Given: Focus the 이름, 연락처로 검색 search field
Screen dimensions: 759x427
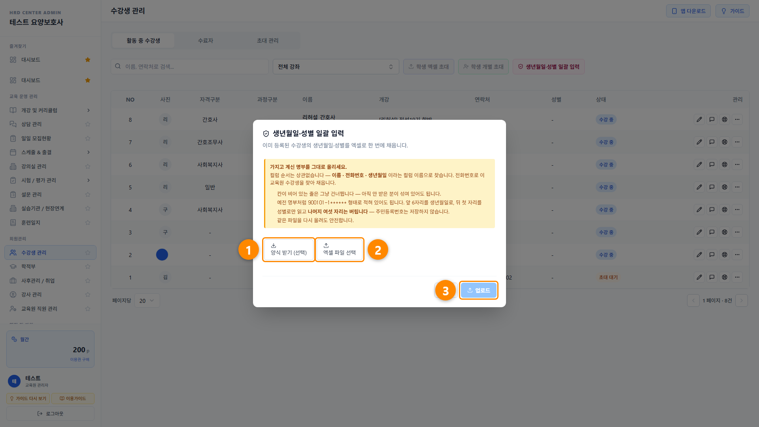Looking at the screenshot, I should [x=190, y=66].
